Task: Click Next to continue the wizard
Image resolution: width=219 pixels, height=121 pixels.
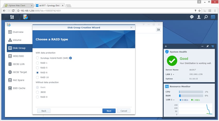Action: coord(109,111)
